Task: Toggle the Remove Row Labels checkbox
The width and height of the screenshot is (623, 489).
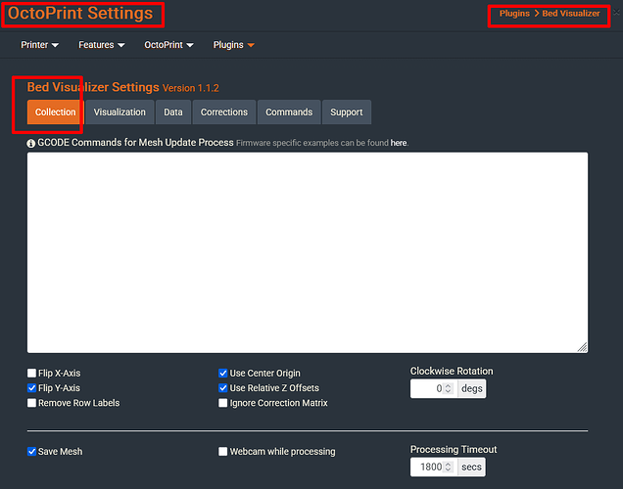Action: pyautogui.click(x=32, y=403)
